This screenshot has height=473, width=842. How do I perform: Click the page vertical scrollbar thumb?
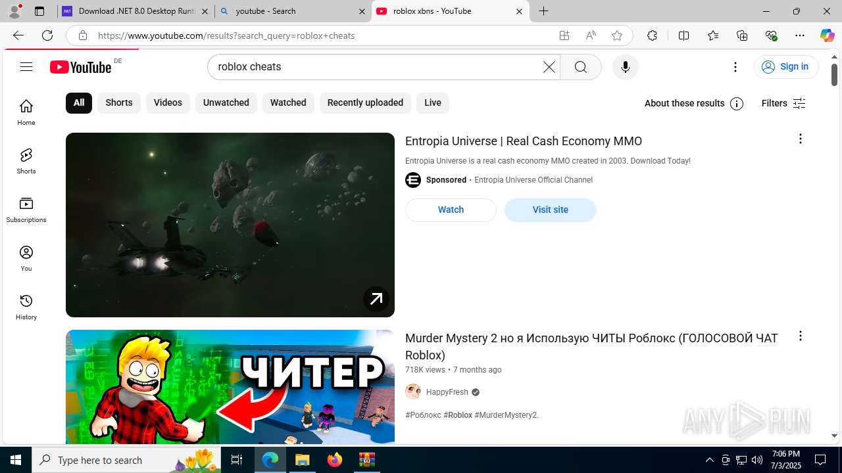834,74
